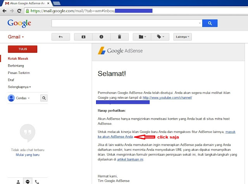Image resolution: width=248 pixels, height=184 pixels.
Task: Expand Selengkapnya to show more labels
Action: (19, 87)
